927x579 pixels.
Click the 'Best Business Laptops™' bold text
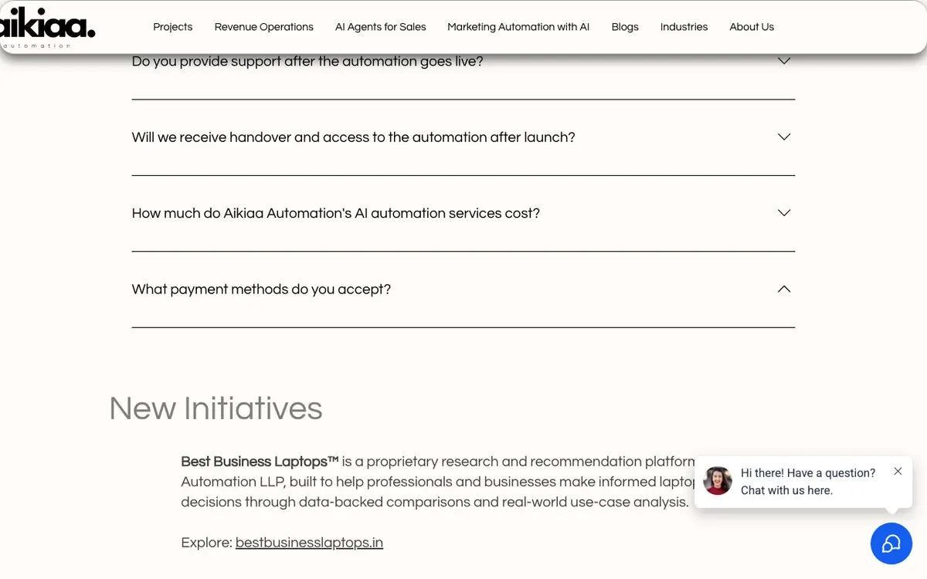260,462
